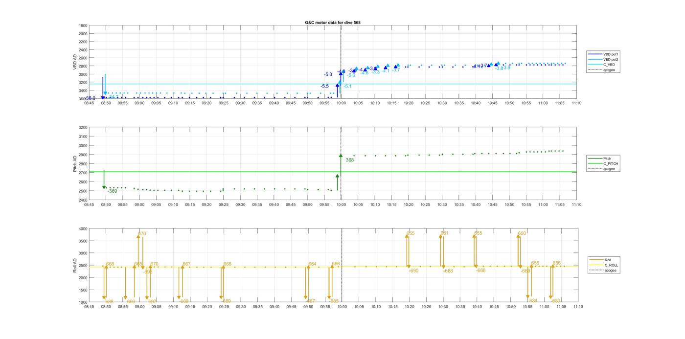Click the green downward pitch arrow near 08:49
Screen dimensions: 685x339
104,180
